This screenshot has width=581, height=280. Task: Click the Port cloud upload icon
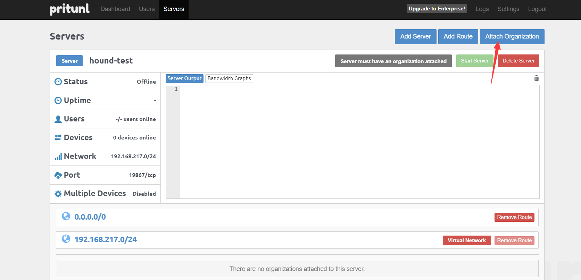58,175
